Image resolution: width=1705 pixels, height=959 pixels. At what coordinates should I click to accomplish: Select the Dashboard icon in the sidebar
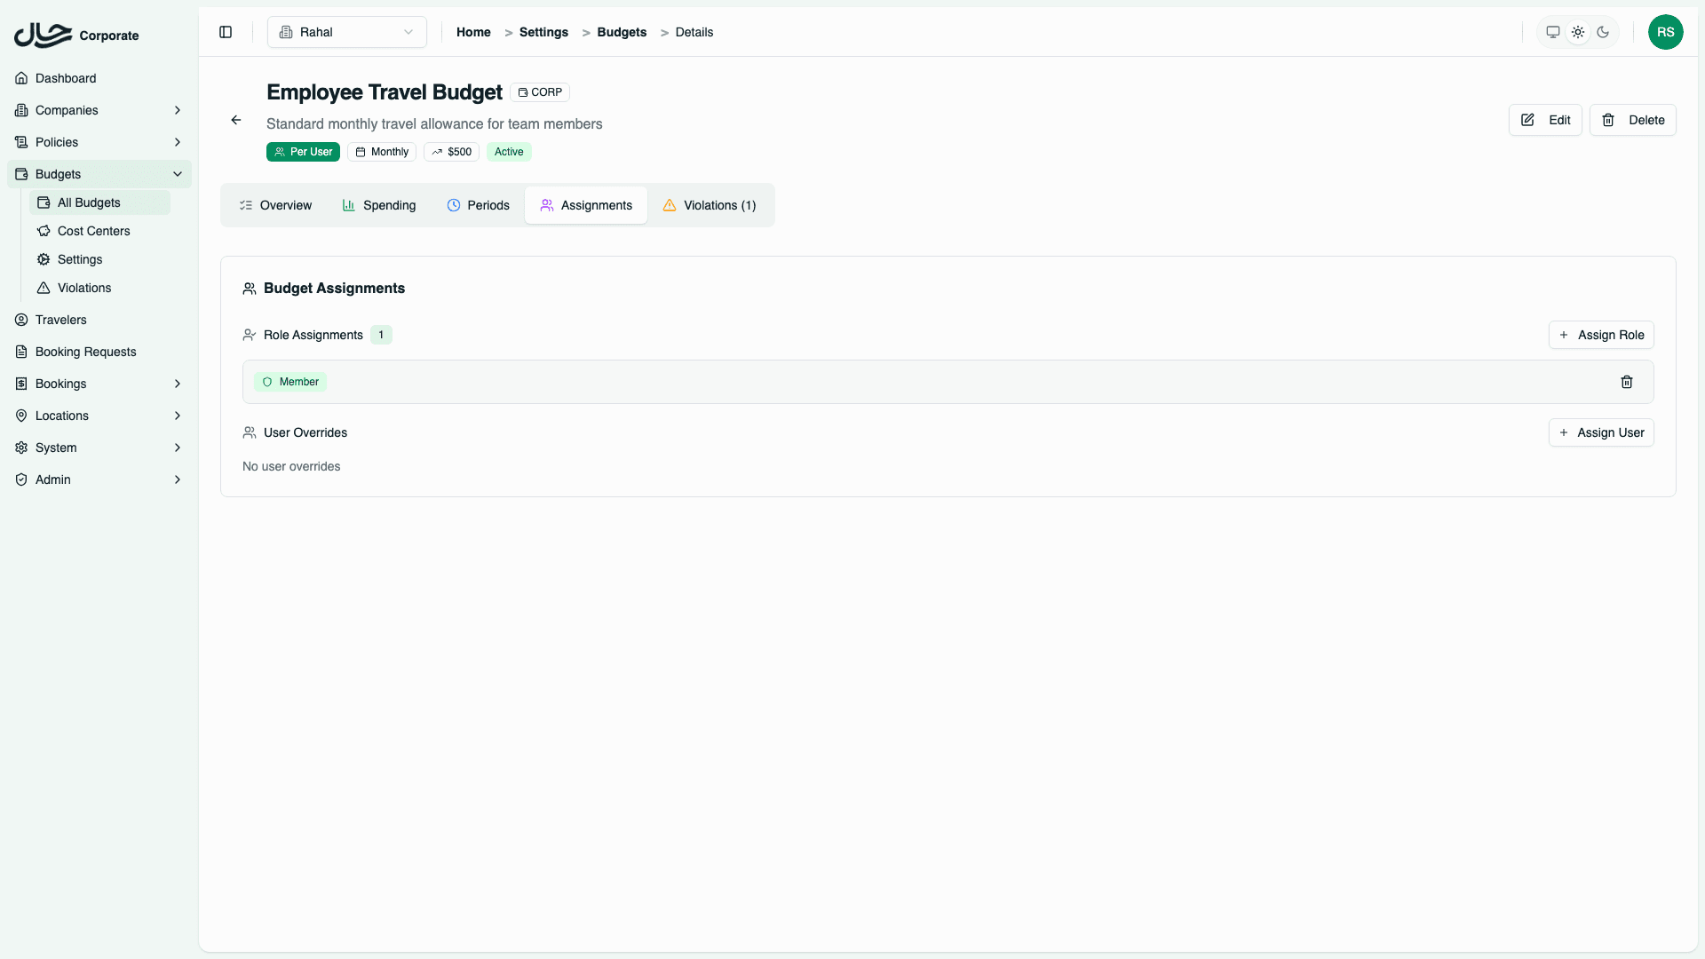20,78
